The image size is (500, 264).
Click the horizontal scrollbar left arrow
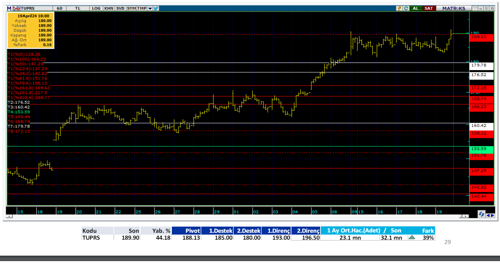pos(9,216)
